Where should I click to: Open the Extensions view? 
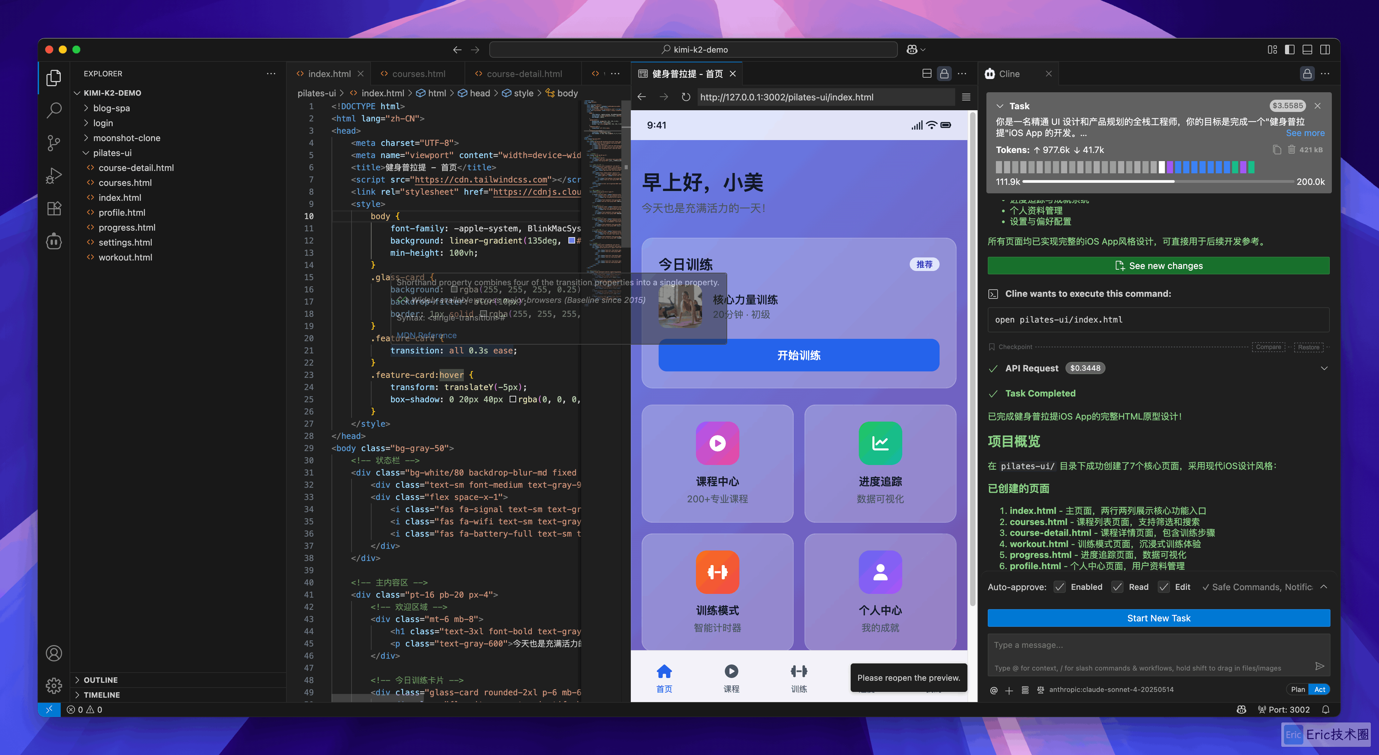pos(54,208)
